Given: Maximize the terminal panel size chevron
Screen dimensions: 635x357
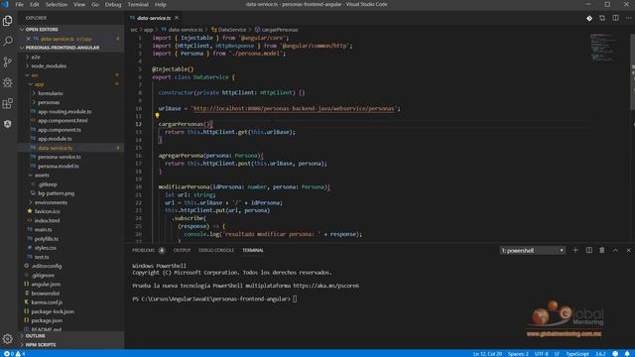Looking at the screenshot, I should point(615,250).
